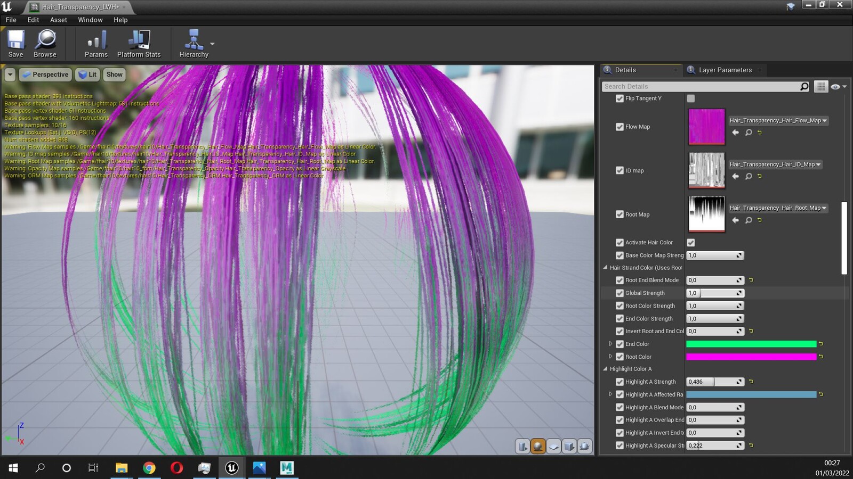This screenshot has width=853, height=479.
Task: Toggle the Params toolbar icon
Action: pos(96,44)
